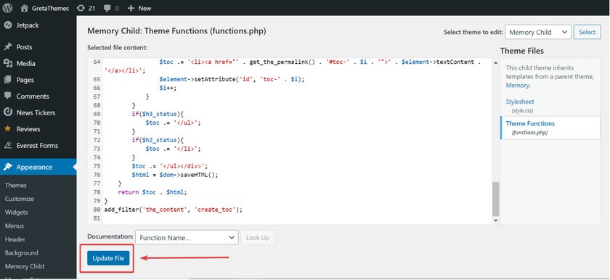Viewport: 610px width, 280px height.
Task: Open the Select theme to edit dropdown
Action: (x=537, y=32)
